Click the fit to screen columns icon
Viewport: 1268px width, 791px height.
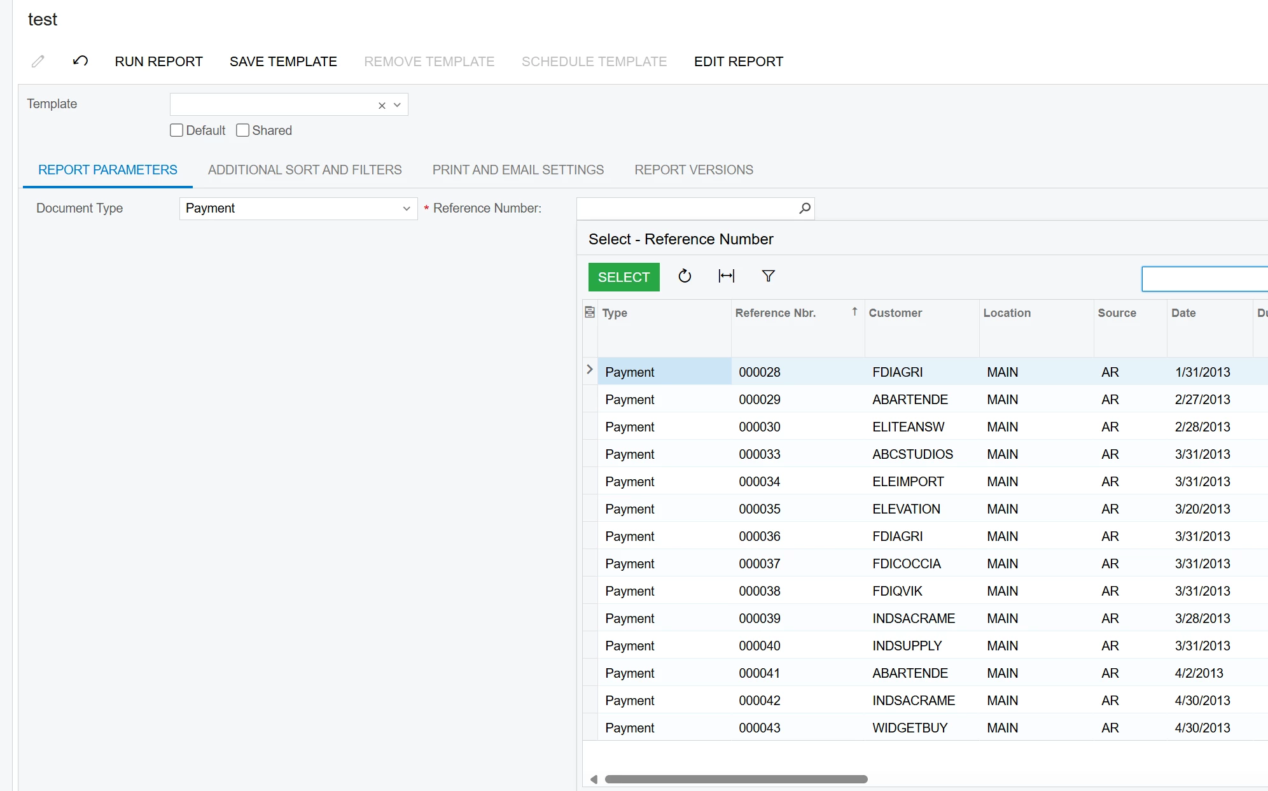[726, 276]
